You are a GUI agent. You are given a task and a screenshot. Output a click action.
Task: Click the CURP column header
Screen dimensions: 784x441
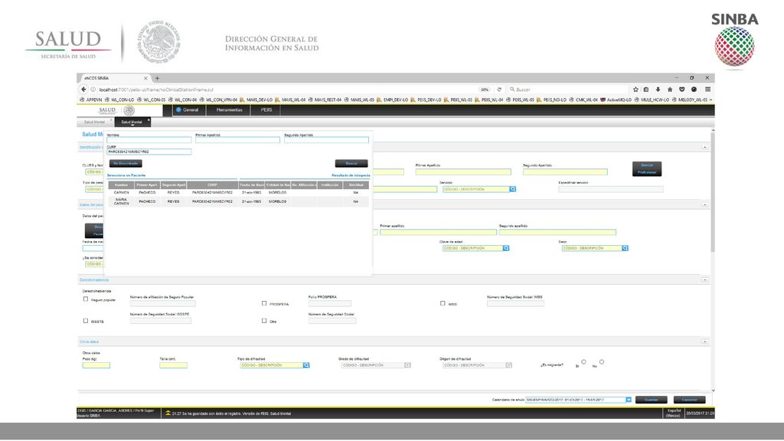(213, 185)
